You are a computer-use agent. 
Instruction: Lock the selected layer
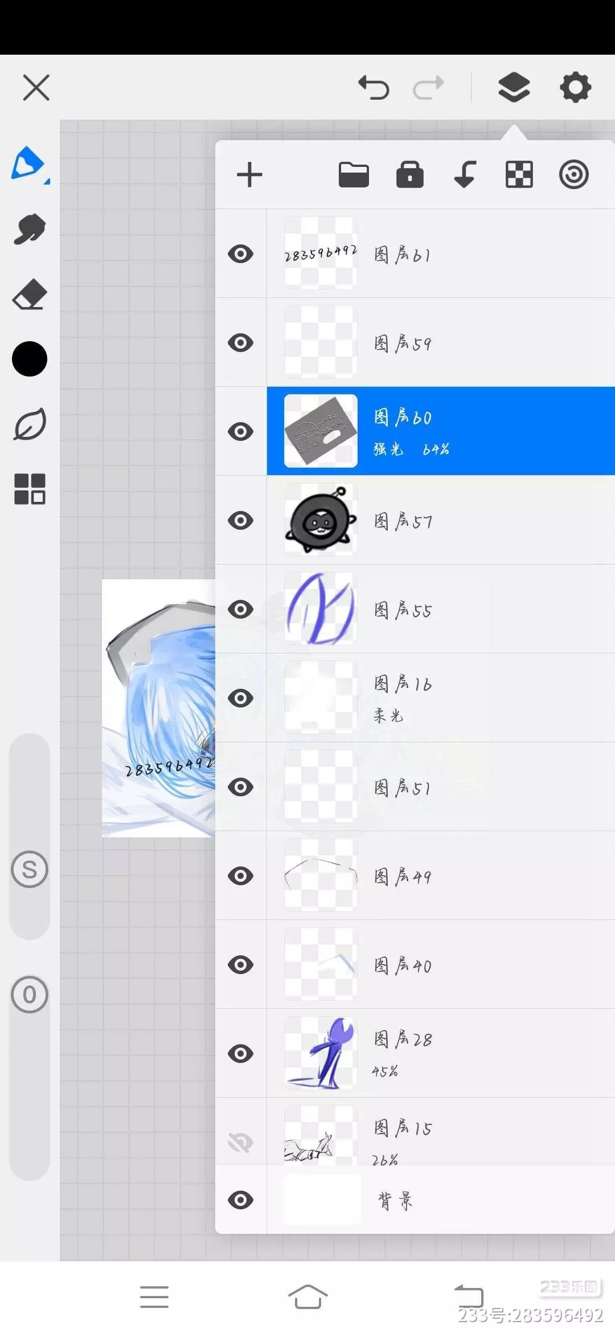click(410, 174)
